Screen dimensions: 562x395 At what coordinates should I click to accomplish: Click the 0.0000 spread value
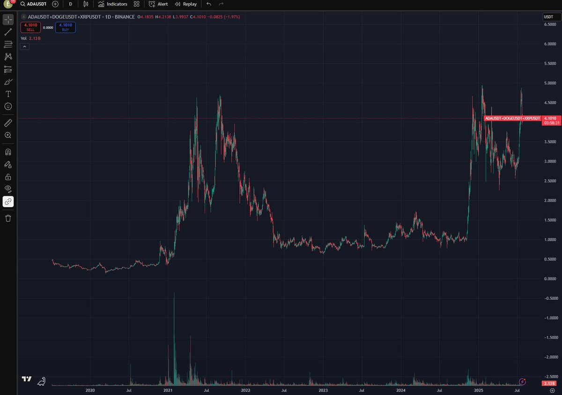click(x=48, y=27)
